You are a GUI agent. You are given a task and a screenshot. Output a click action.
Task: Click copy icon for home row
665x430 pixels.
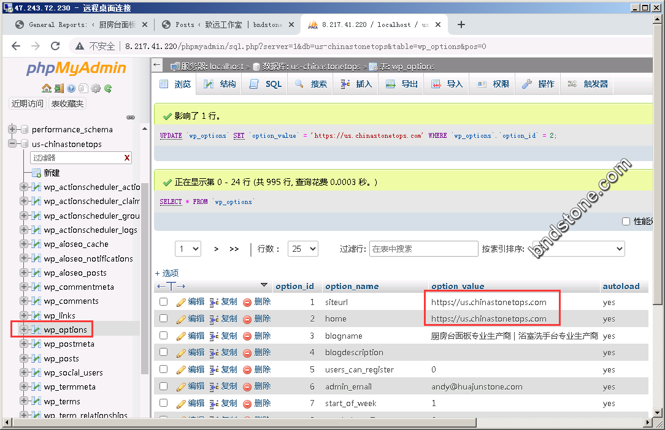[214, 319]
